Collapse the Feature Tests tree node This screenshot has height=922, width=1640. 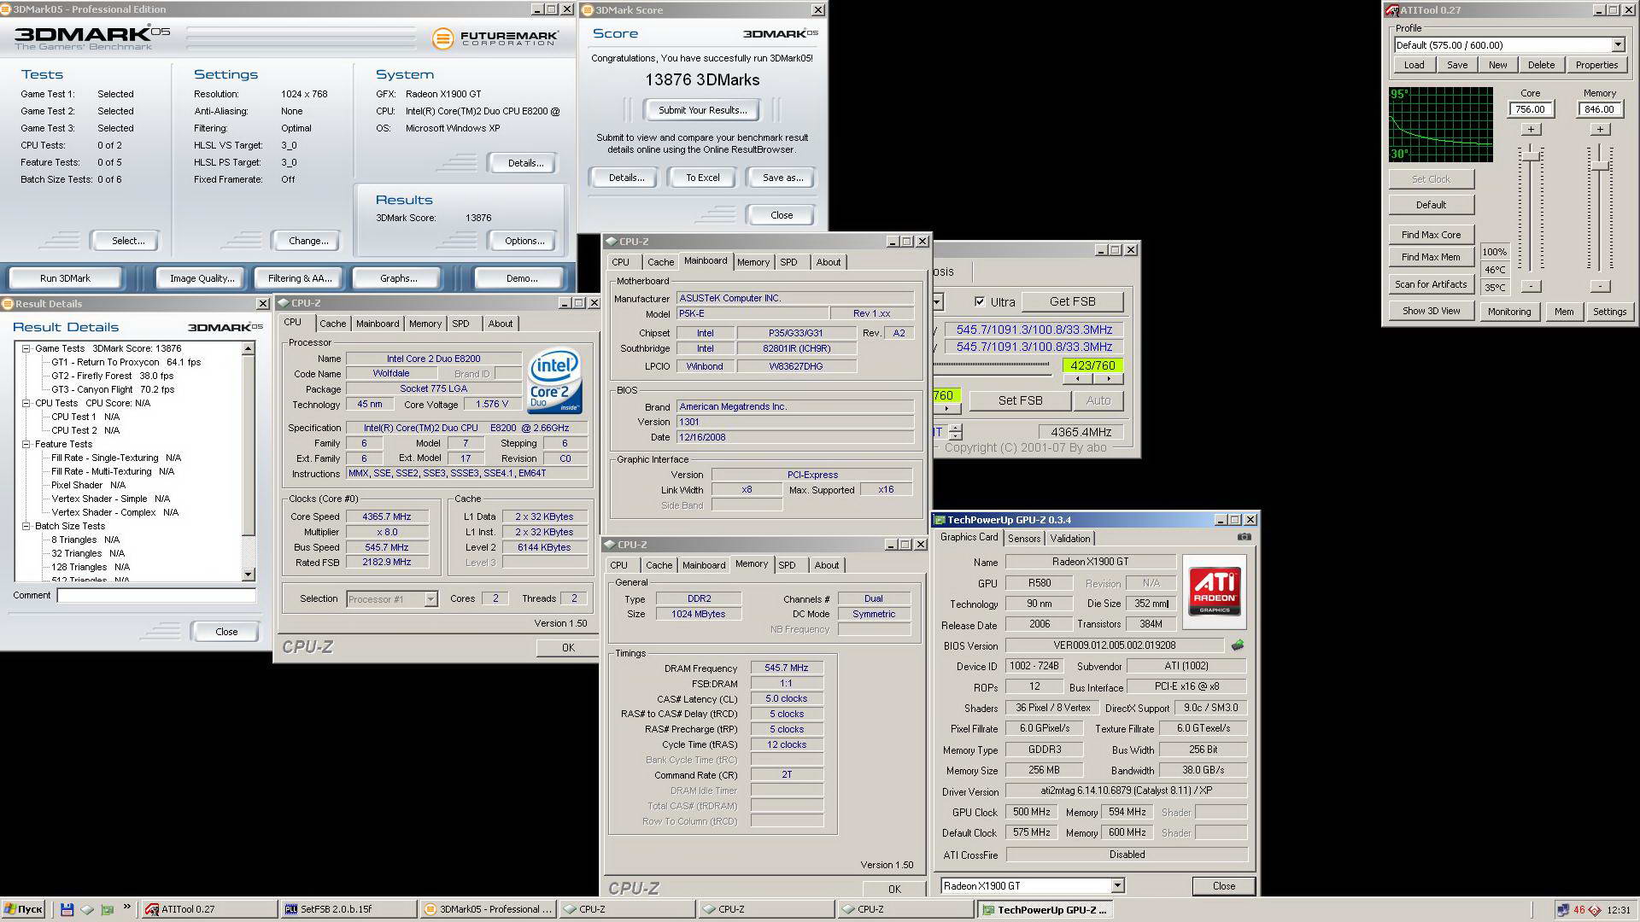26,445
